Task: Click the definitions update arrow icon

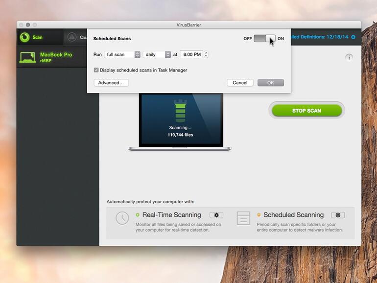Action: [353, 37]
